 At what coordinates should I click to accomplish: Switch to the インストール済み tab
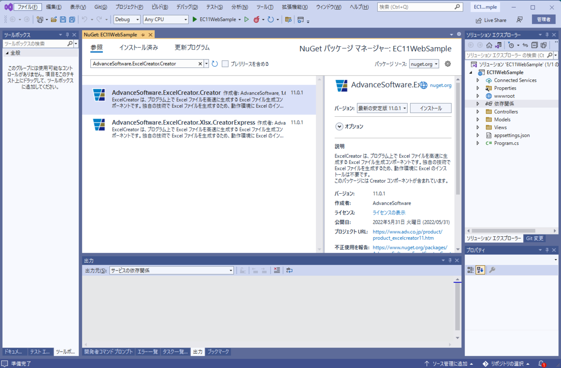coord(138,48)
